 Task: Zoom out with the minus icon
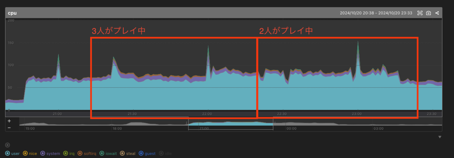[9, 127]
